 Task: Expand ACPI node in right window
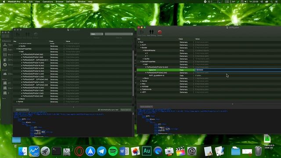(141, 45)
